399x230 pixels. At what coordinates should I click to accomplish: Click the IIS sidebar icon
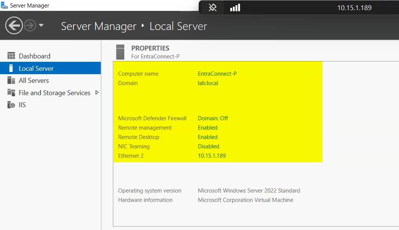point(11,105)
